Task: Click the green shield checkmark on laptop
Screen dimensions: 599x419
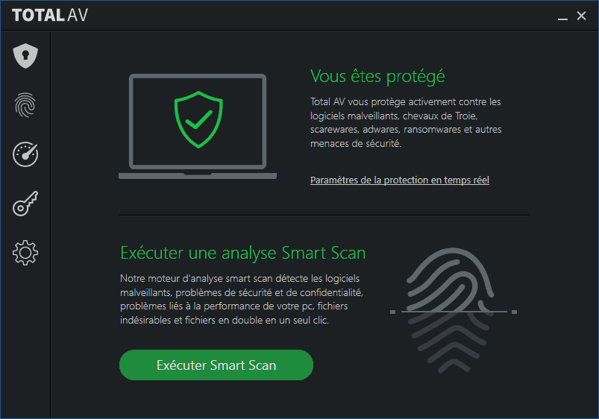Action: [x=198, y=119]
